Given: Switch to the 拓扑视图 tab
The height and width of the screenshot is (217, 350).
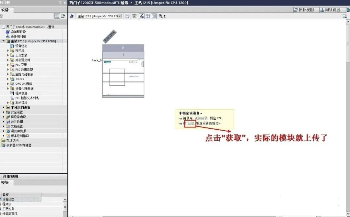Looking at the screenshot, I should point(306,10).
